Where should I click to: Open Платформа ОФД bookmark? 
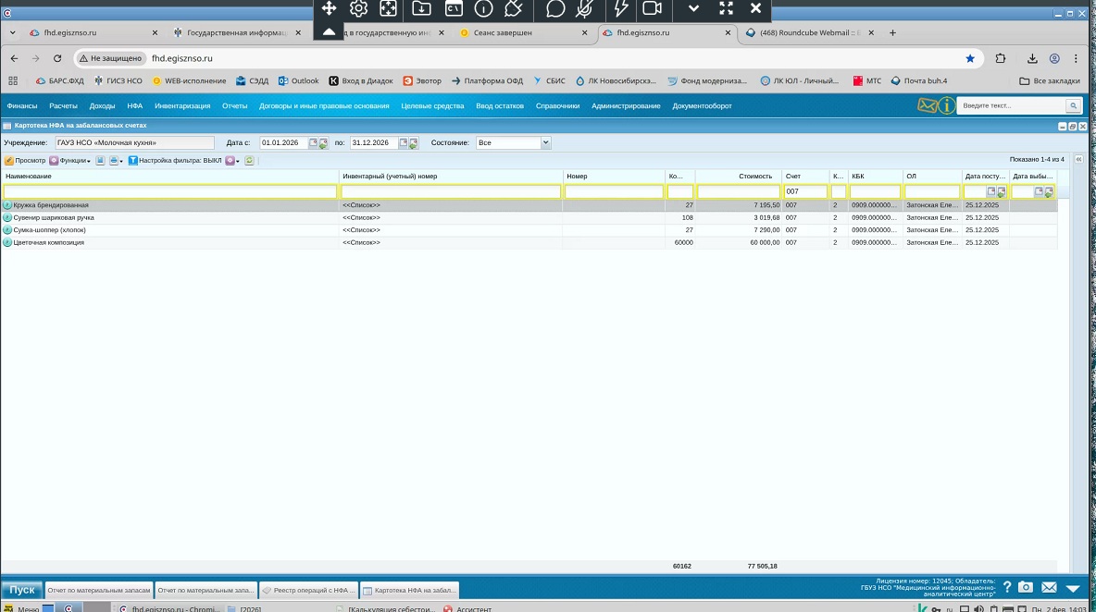click(487, 81)
